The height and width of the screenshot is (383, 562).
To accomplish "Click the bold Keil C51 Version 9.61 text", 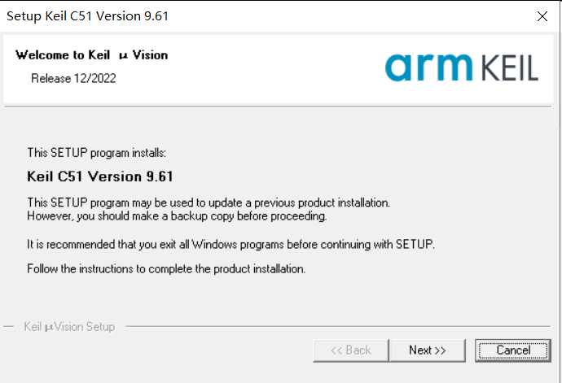I will 100,176.
